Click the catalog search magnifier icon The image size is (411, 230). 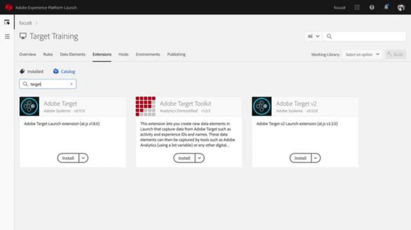click(x=25, y=84)
